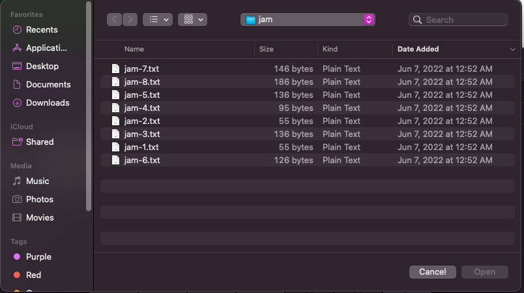The width and height of the screenshot is (524, 293).
Task: Filter by the Red tag
Action: pos(27,275)
